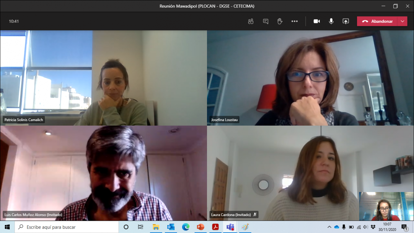The width and height of the screenshot is (414, 233).
Task: Switch to Microsoft Teams taskbar icon
Action: coord(230,227)
